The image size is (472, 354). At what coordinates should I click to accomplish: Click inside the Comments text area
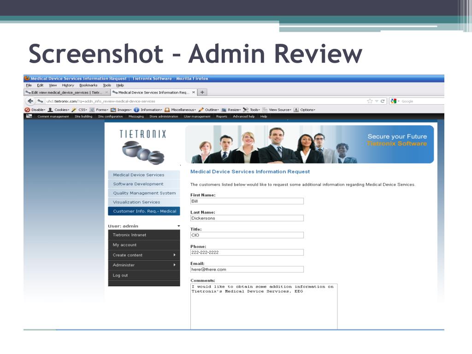click(x=264, y=307)
